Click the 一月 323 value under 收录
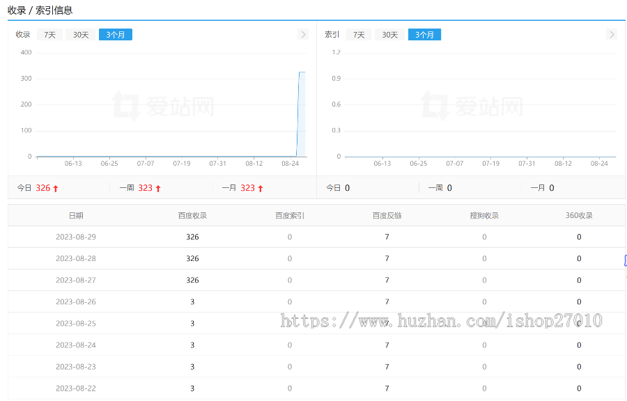 pos(247,188)
